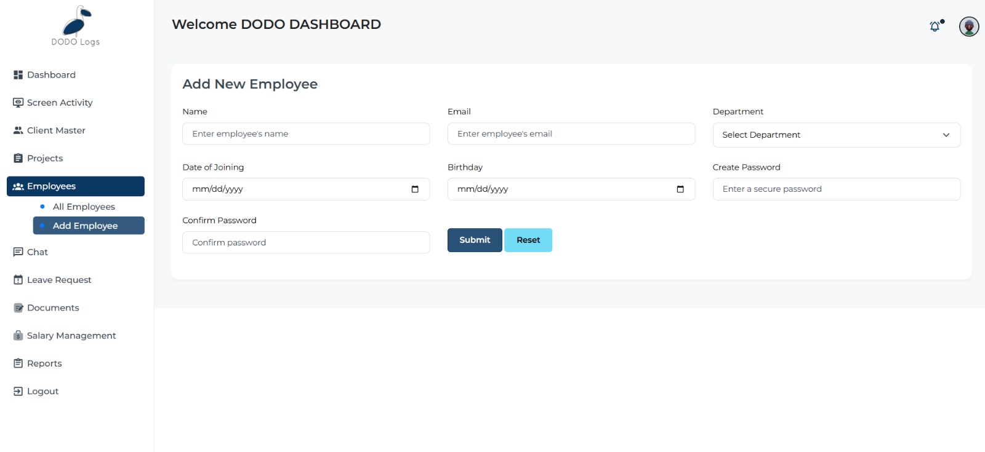This screenshot has height=452, width=985.
Task: Click the Logout arrow icon
Action: point(18,391)
